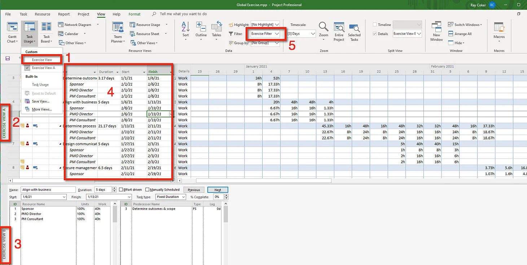Screen dimensions: 527x265
Task: Open the Exercise Filter dropdown
Action: tap(277, 34)
